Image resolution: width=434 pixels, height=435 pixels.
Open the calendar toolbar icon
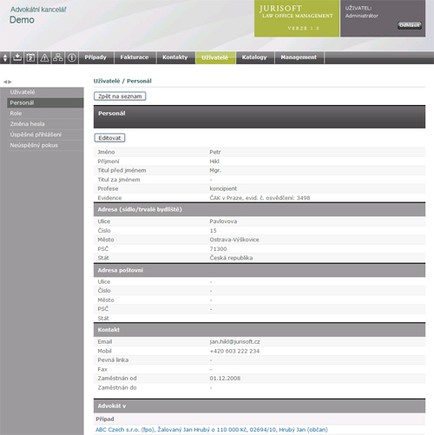30,57
